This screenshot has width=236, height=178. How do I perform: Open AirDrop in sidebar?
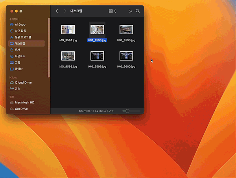pos(26,24)
